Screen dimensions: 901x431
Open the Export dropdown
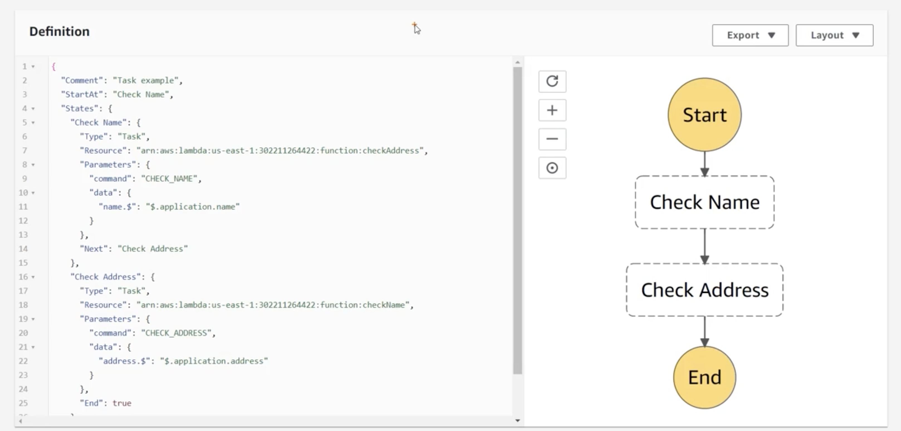(750, 35)
